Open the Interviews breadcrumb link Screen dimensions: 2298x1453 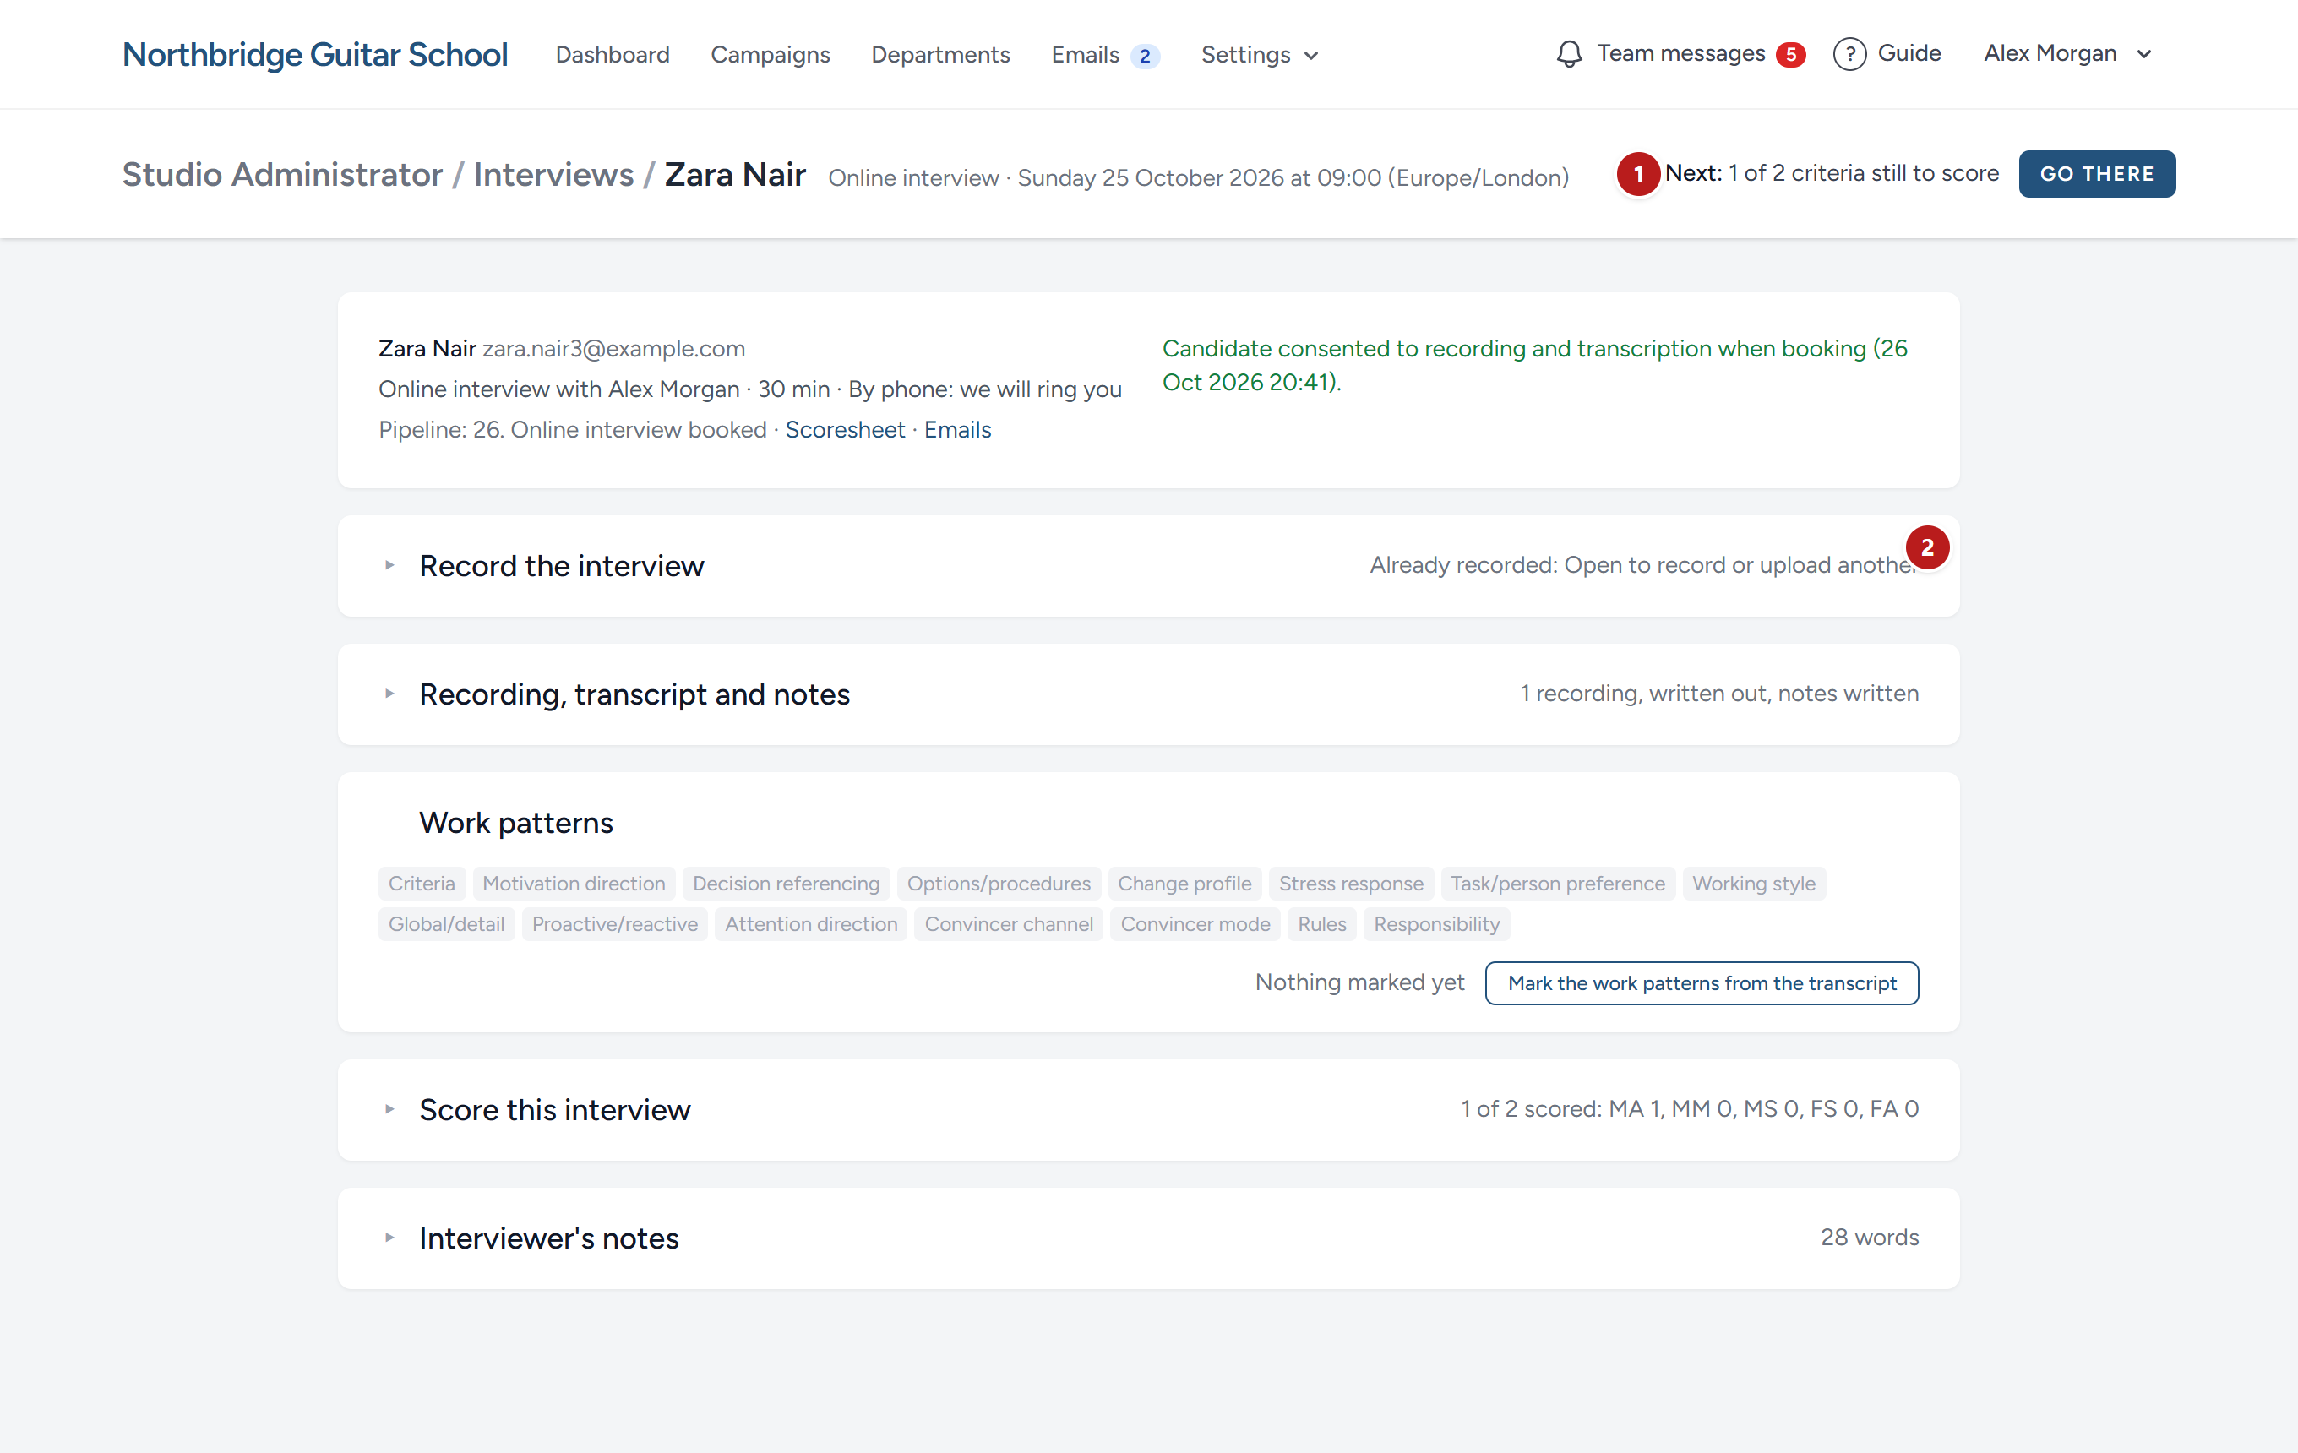coord(553,175)
